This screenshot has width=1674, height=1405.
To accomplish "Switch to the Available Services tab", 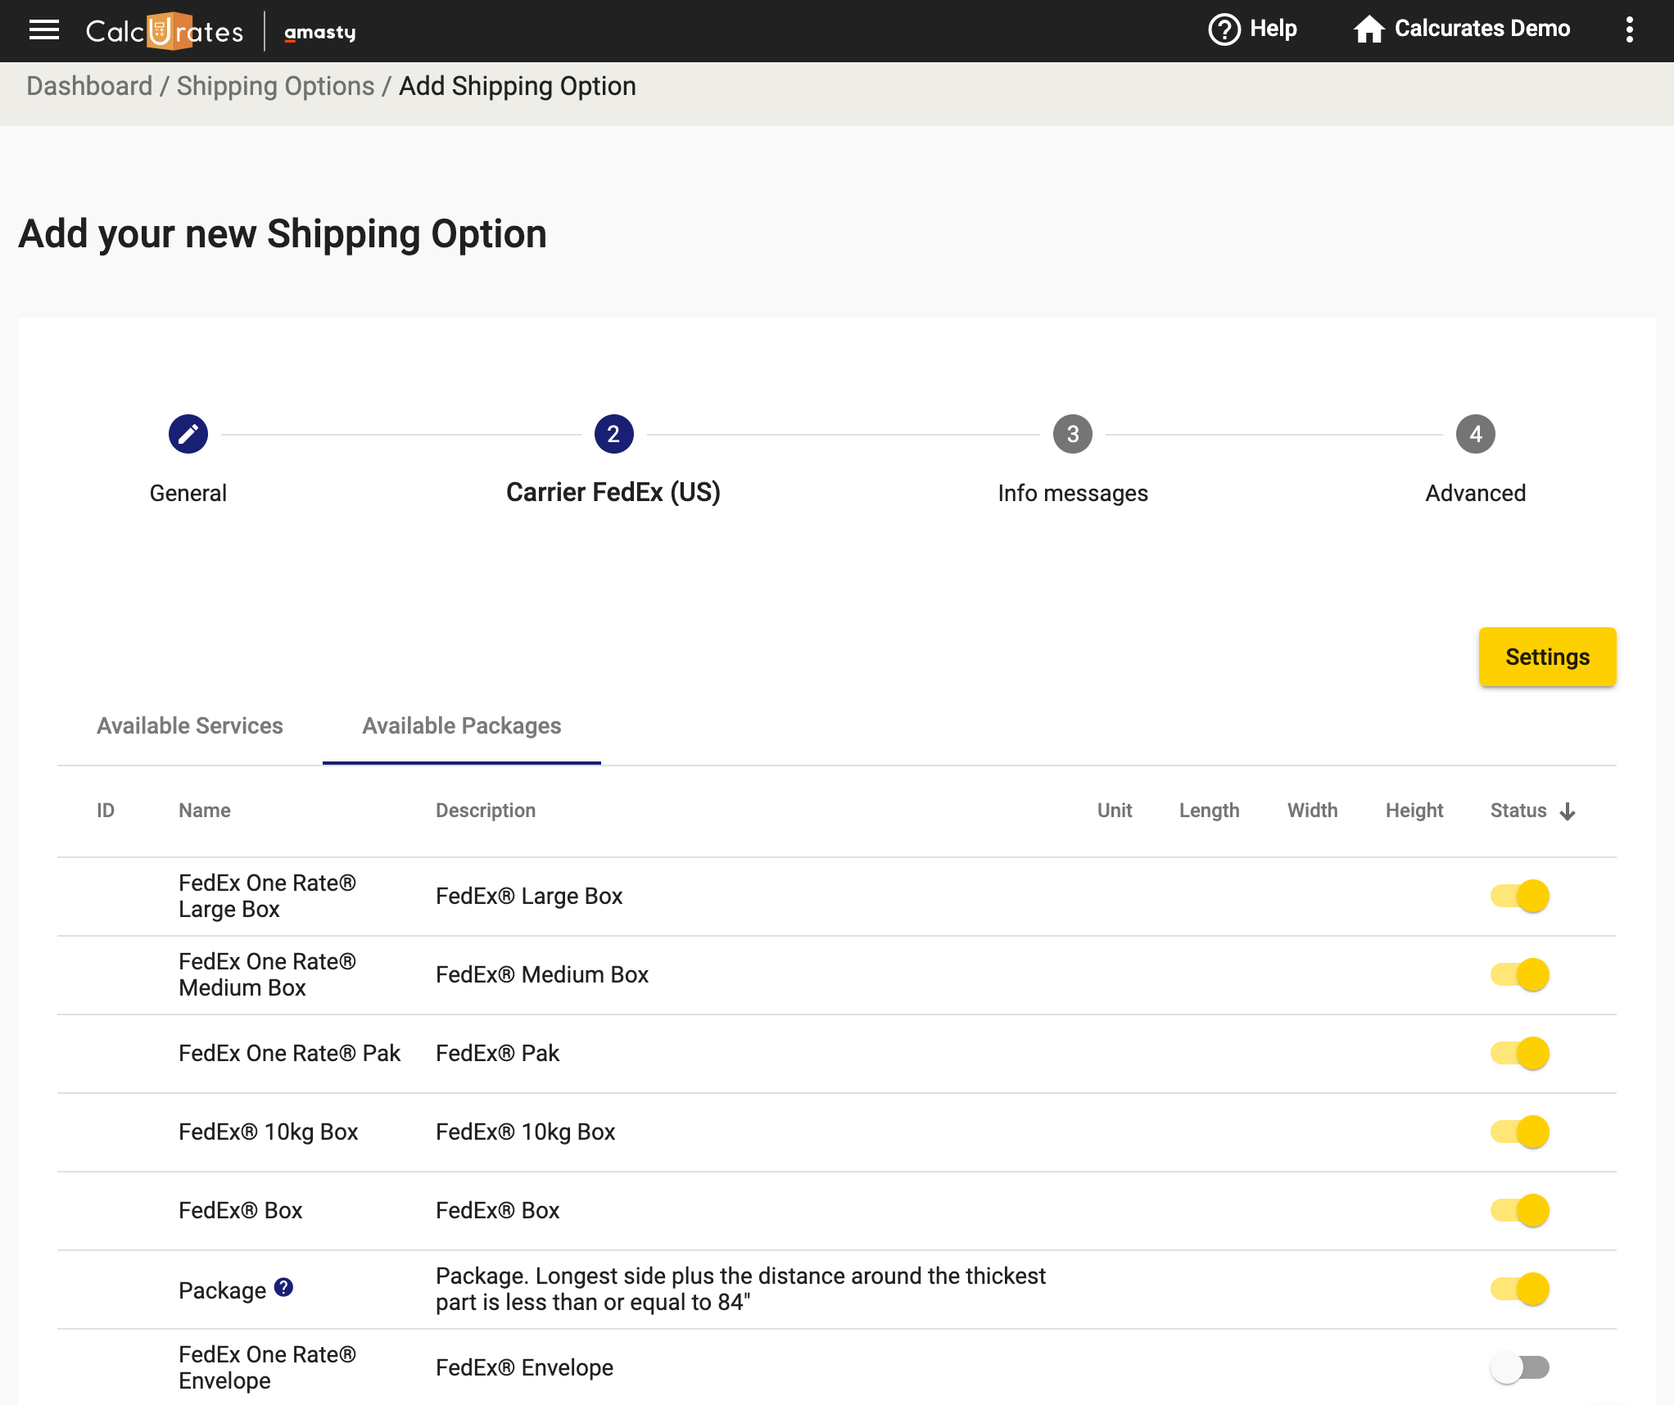I will point(190,725).
